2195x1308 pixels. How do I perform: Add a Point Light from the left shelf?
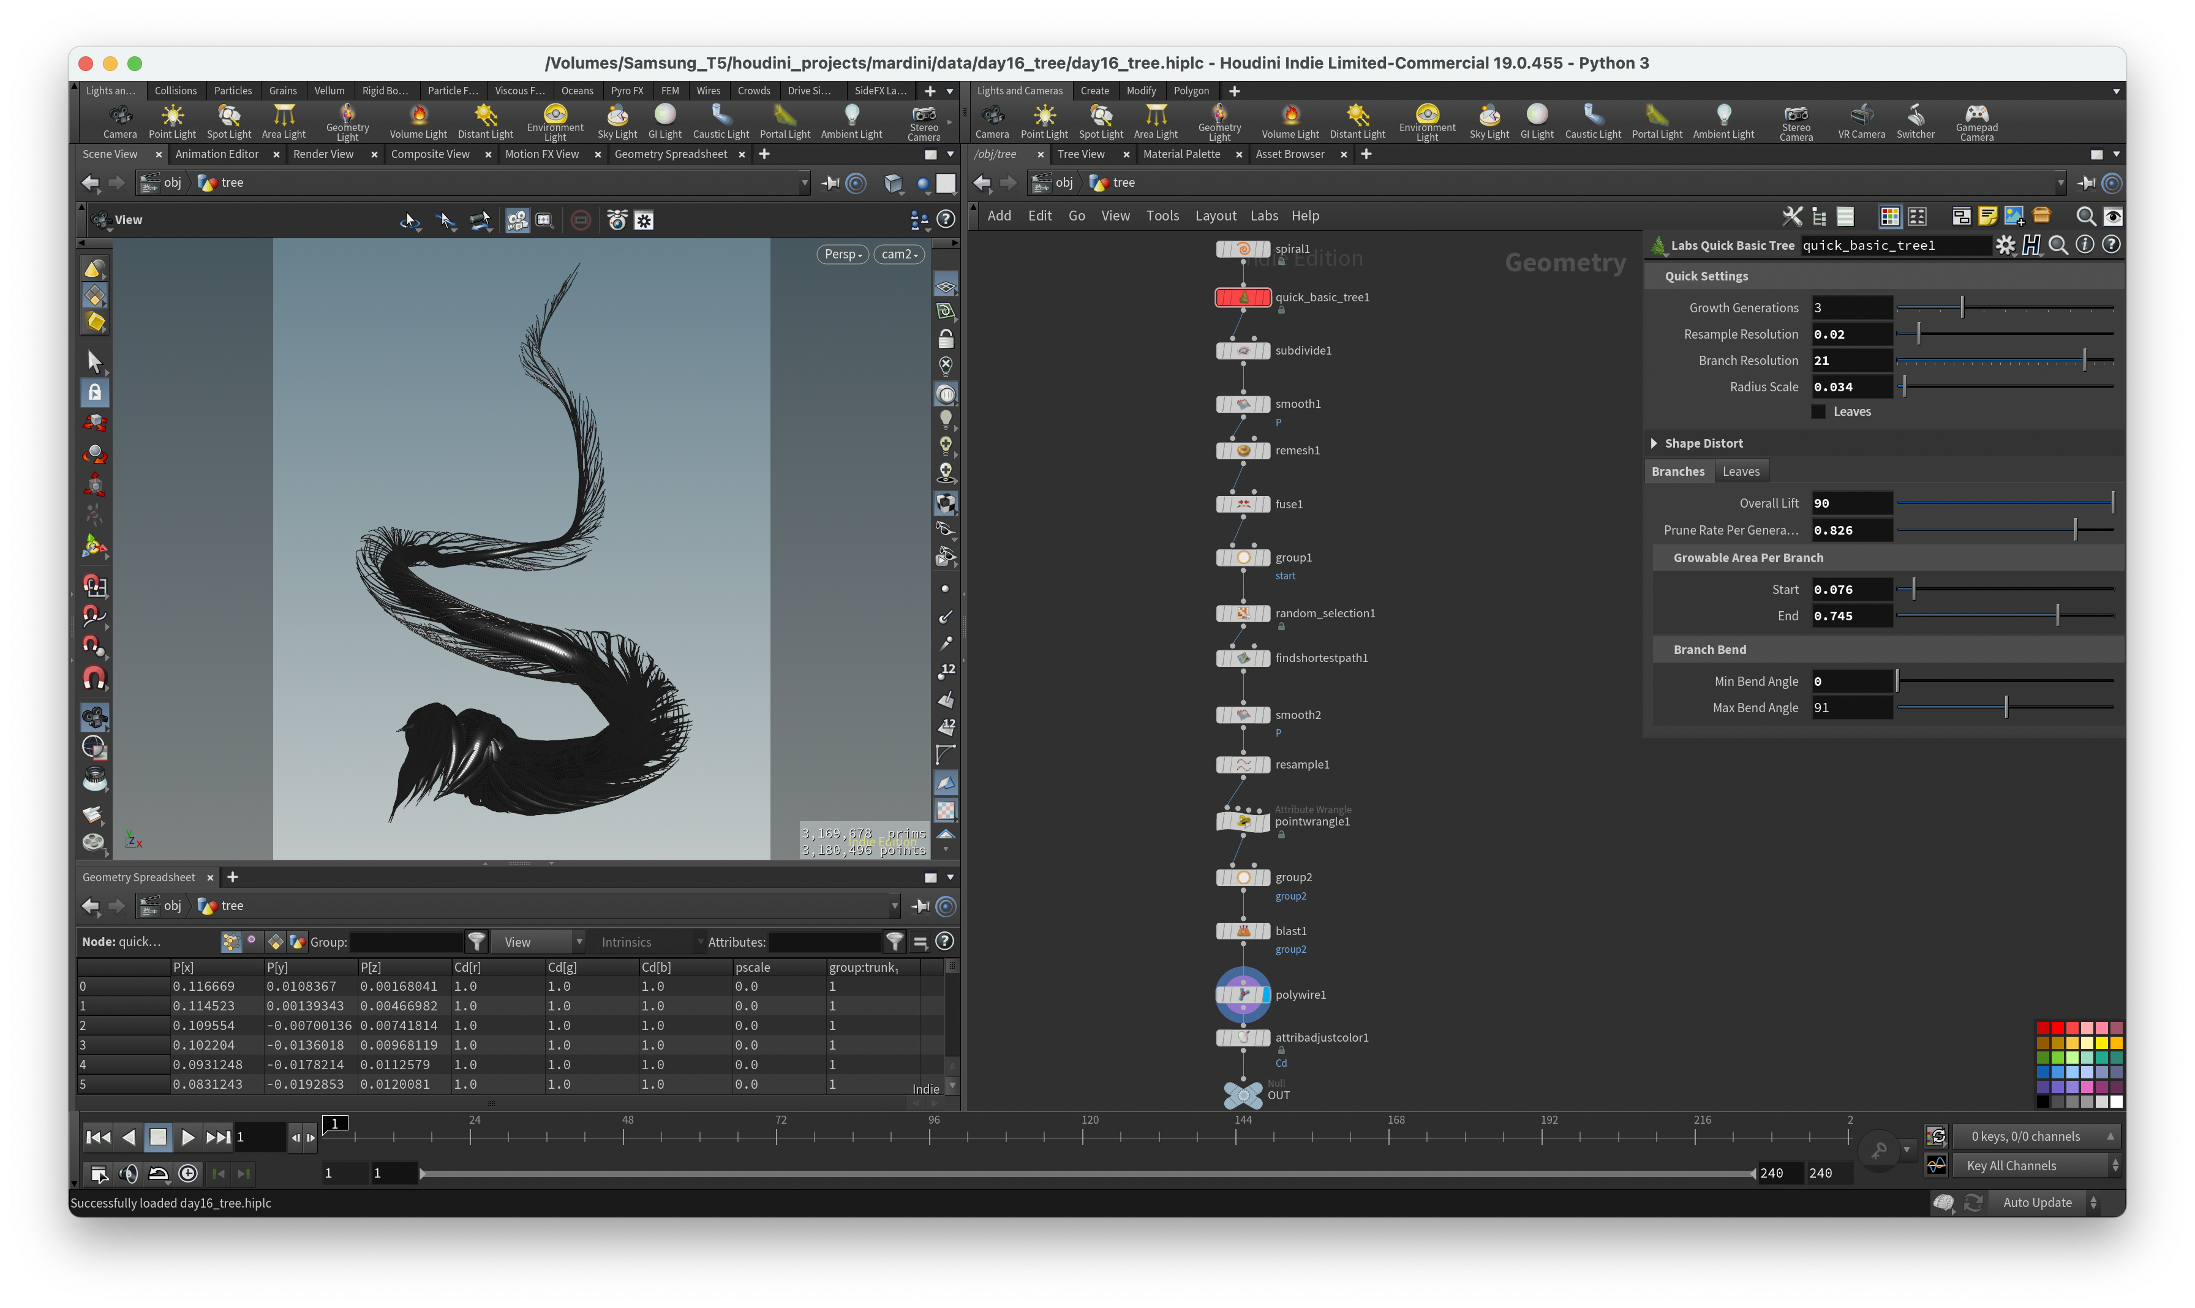coord(172,122)
